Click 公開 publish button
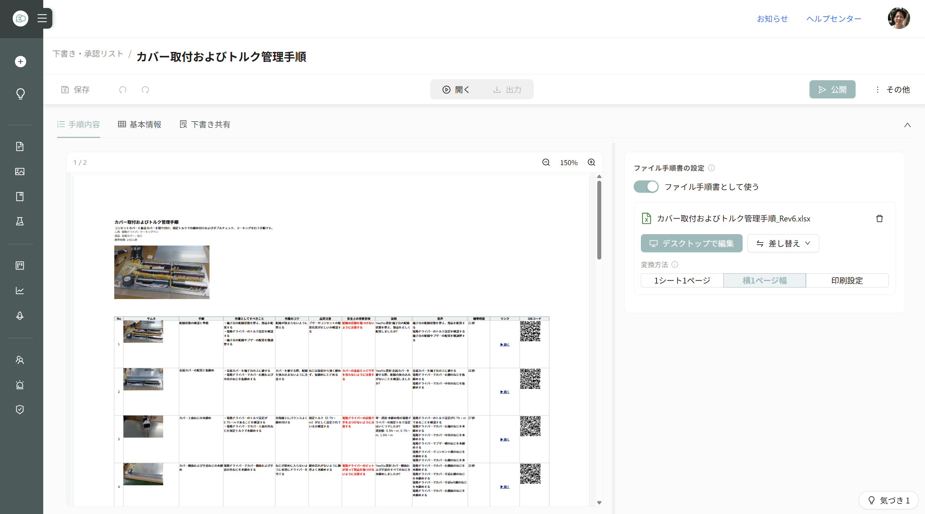This screenshot has height=514, width=925. tap(832, 89)
